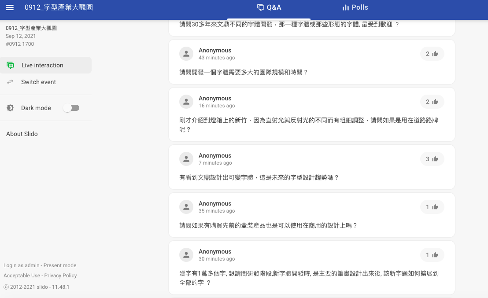The height and width of the screenshot is (298, 488).
Task: Open Present mode
Action: (60, 265)
